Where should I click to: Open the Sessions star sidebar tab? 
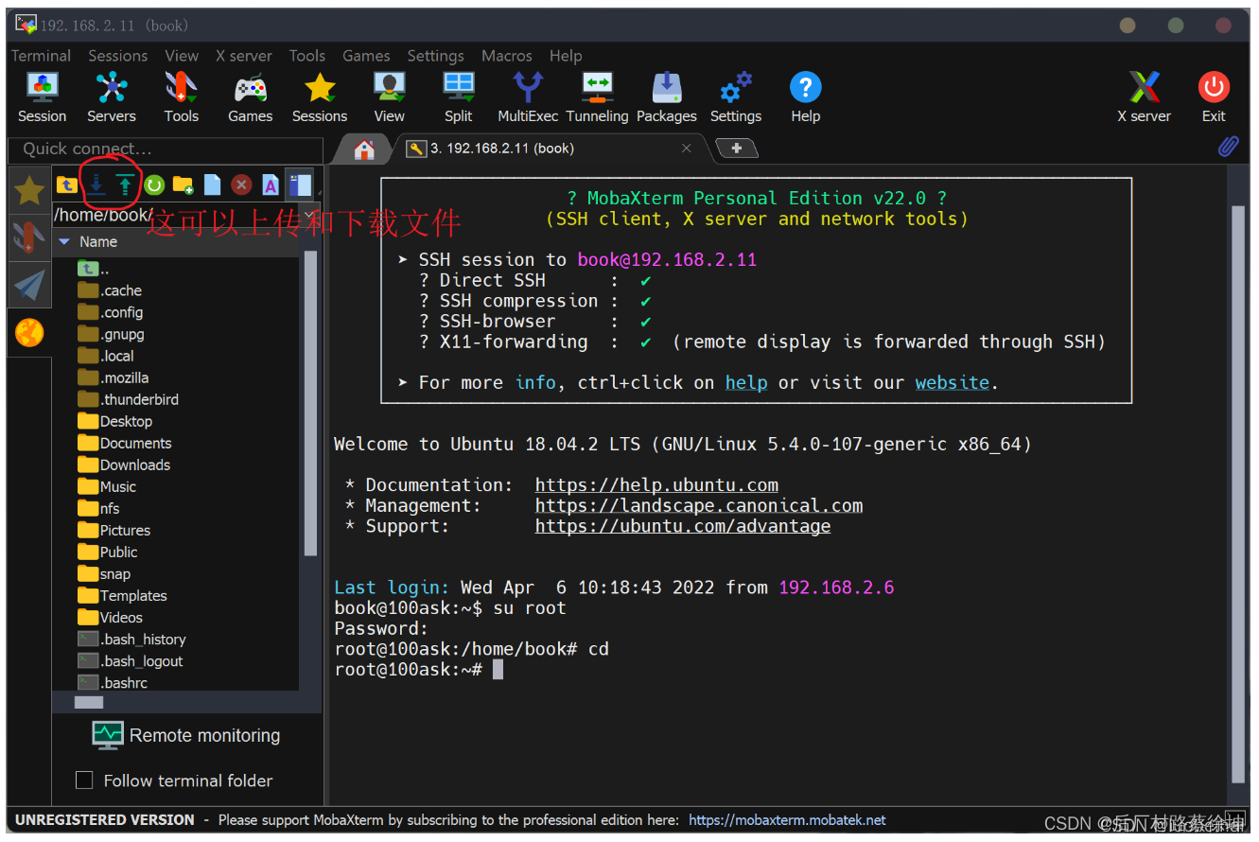pyautogui.click(x=29, y=190)
